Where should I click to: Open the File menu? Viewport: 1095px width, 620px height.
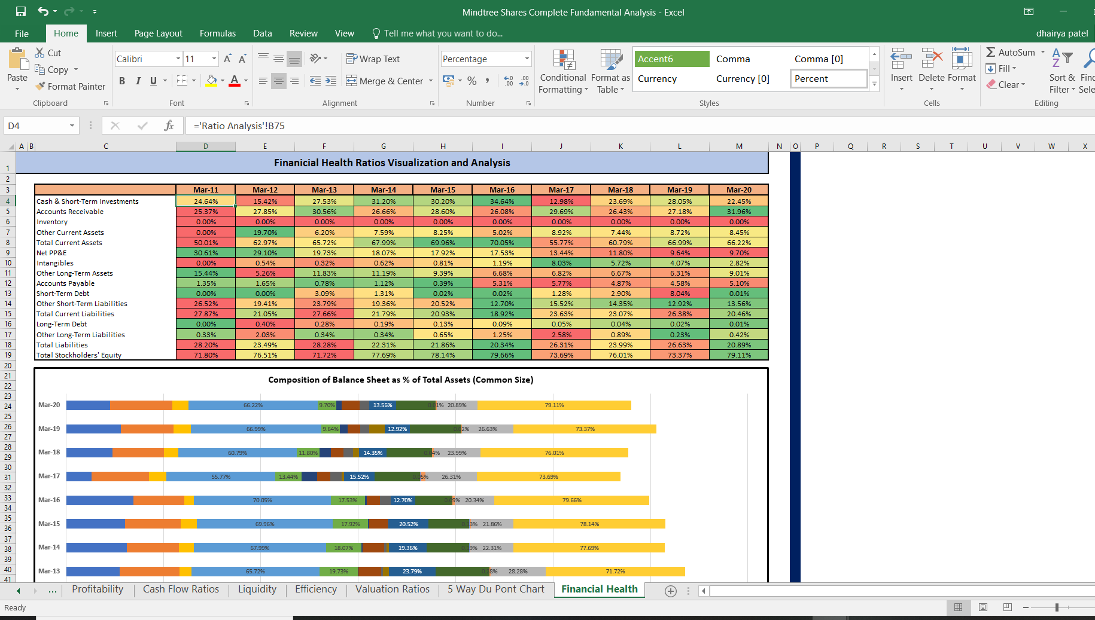click(22, 33)
